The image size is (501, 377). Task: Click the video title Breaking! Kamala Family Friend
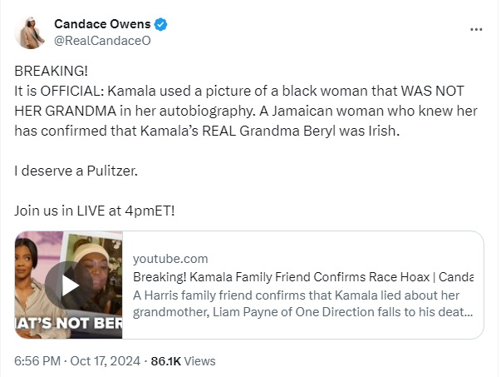tap(303, 277)
